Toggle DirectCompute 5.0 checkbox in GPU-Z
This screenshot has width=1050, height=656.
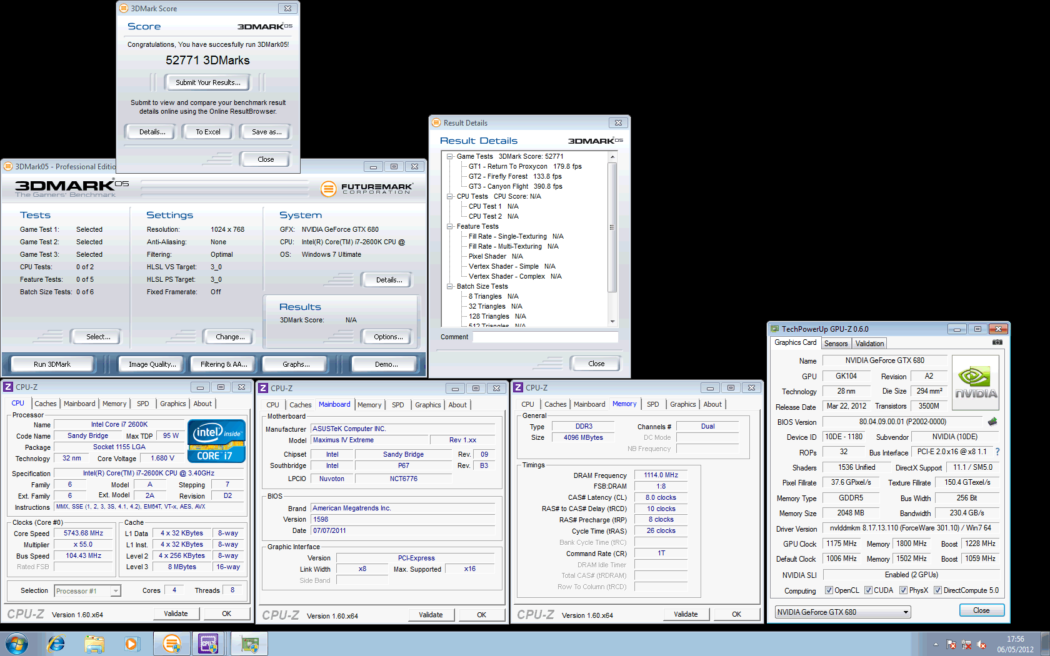(x=937, y=590)
